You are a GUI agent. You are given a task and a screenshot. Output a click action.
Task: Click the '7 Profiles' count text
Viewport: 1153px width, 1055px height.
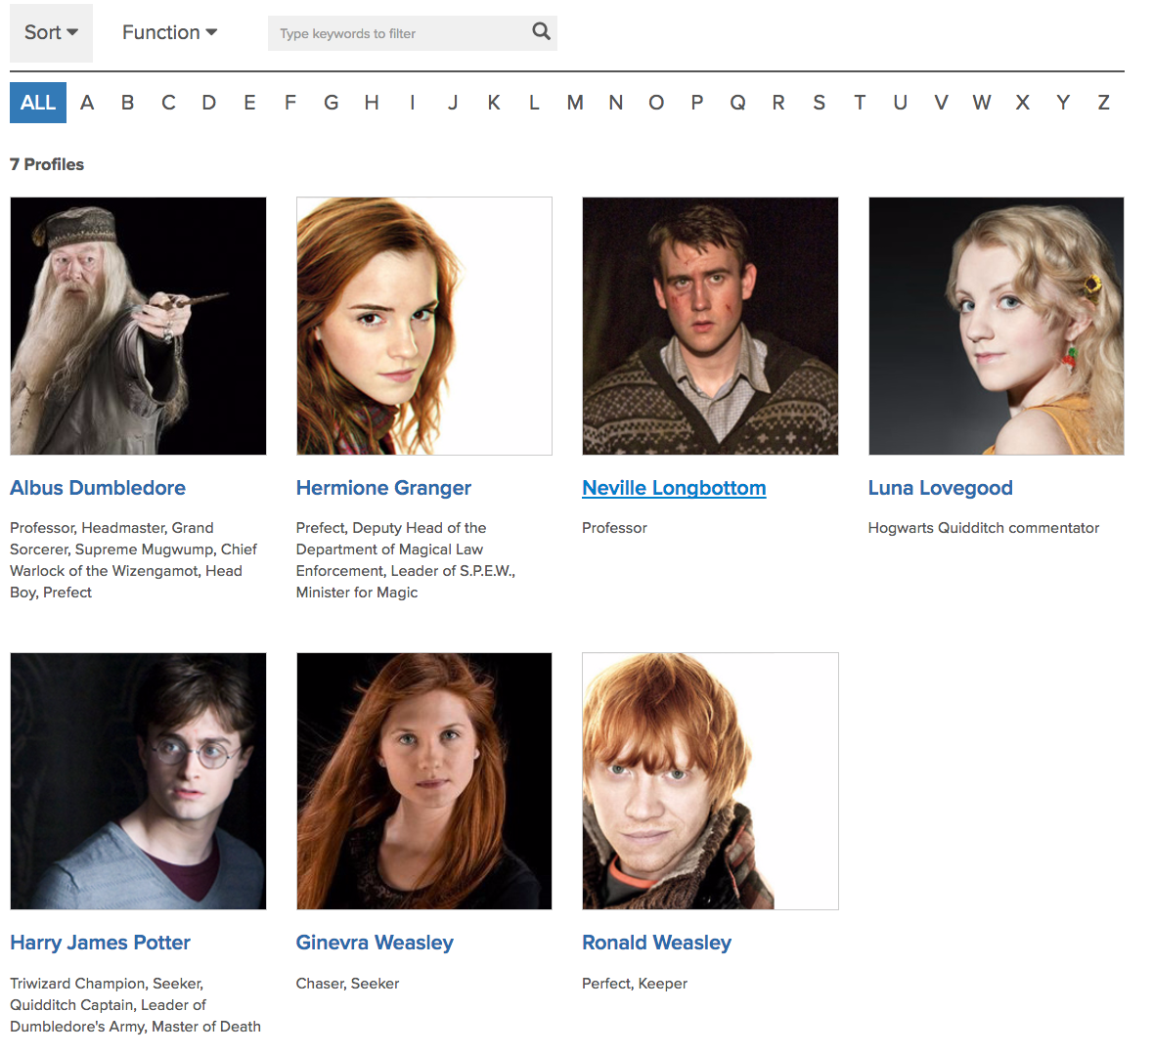(47, 164)
